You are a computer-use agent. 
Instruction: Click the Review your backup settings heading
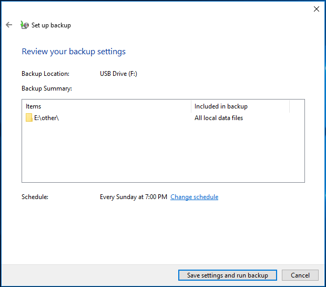pyautogui.click(x=74, y=52)
